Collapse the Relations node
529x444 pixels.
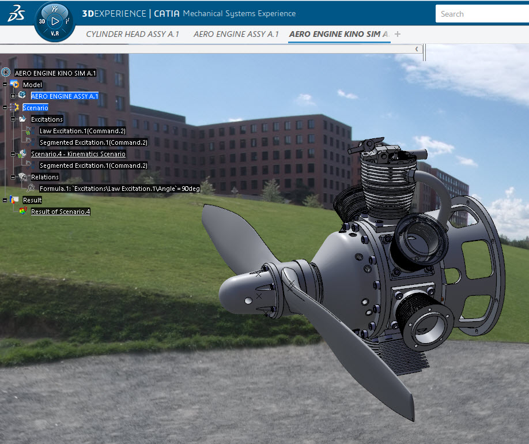[x=13, y=177]
